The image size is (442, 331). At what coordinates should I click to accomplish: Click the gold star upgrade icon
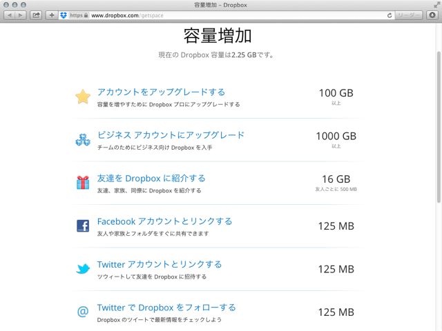[x=83, y=97]
